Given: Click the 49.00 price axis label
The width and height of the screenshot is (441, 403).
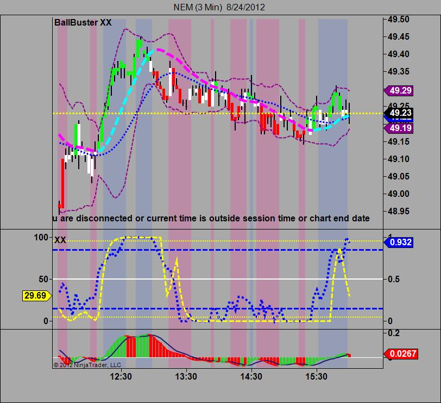Looking at the screenshot, I should click(x=399, y=194).
